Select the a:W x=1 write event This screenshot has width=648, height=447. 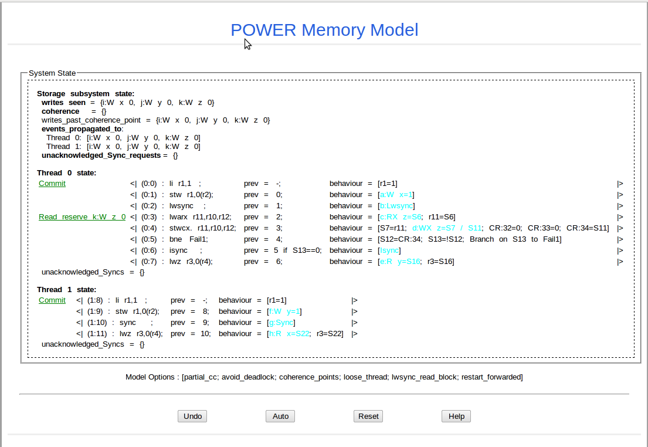[x=397, y=195]
